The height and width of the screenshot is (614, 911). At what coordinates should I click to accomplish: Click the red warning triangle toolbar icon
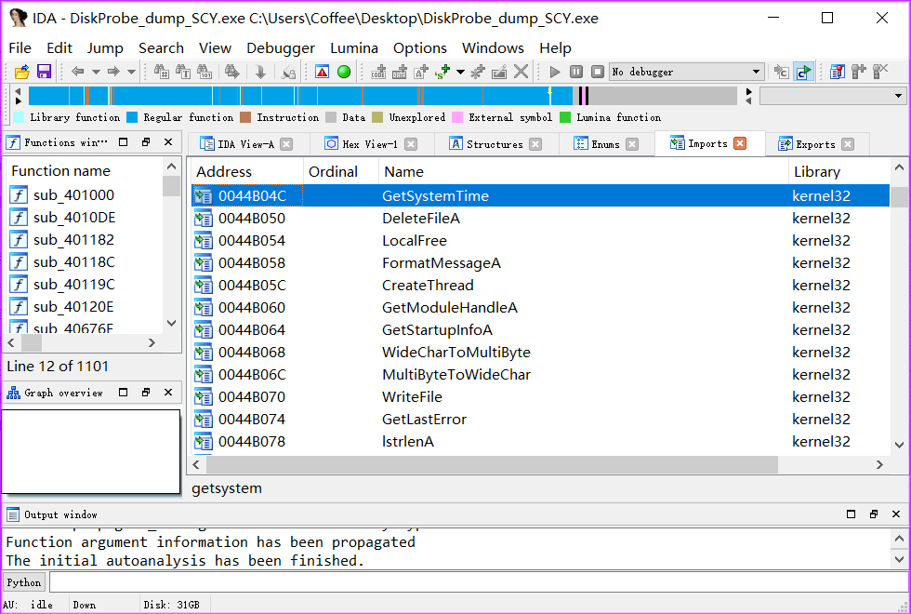click(322, 72)
